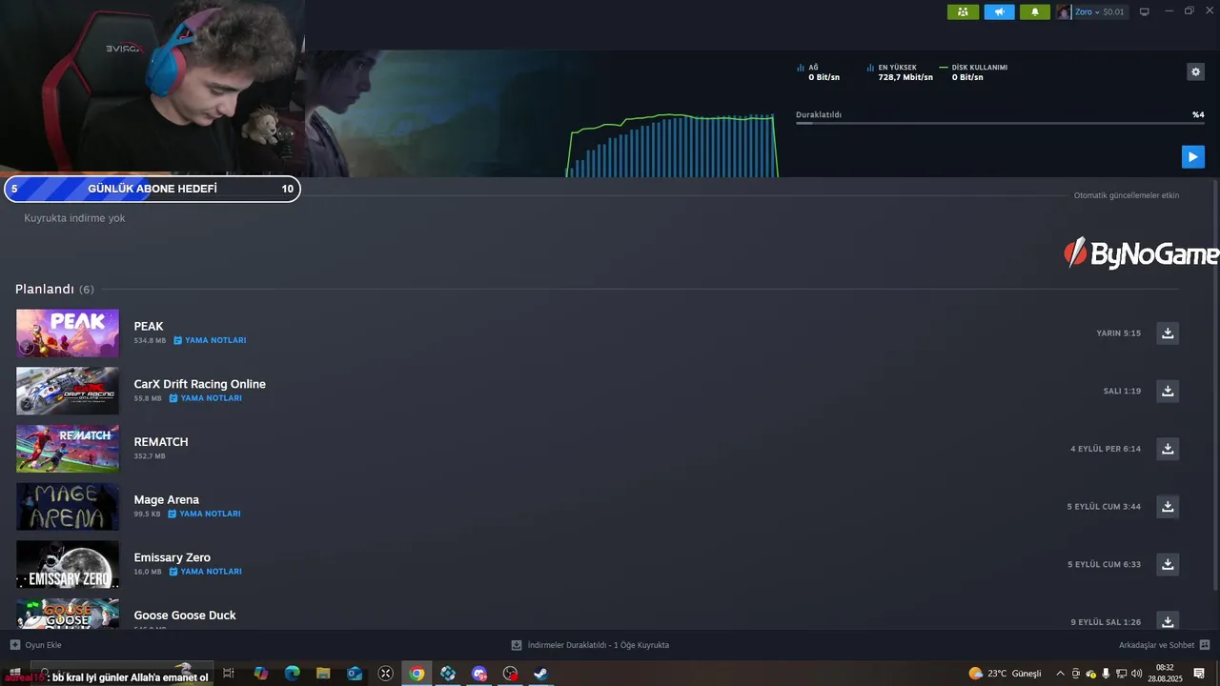Open 'Arkadaşlar ve Sohbet' friends chat

point(1156,645)
